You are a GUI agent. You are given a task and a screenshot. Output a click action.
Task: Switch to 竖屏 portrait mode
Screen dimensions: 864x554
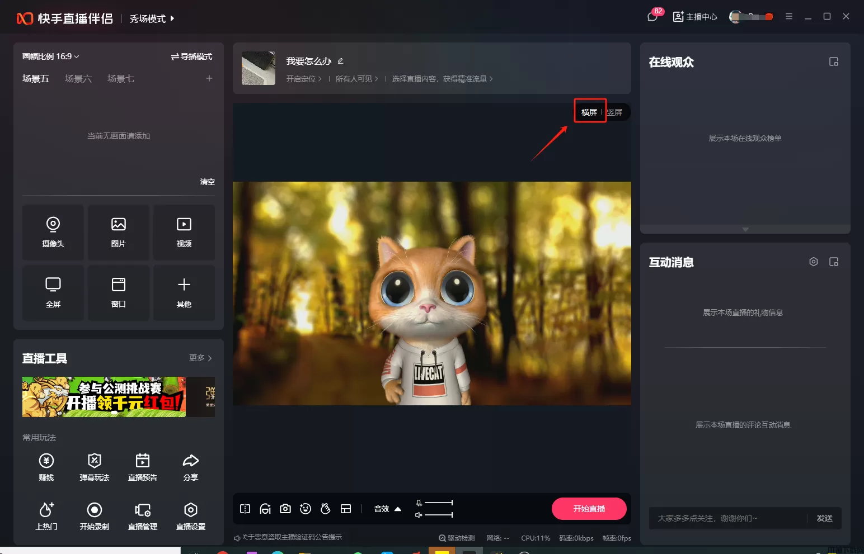(615, 112)
